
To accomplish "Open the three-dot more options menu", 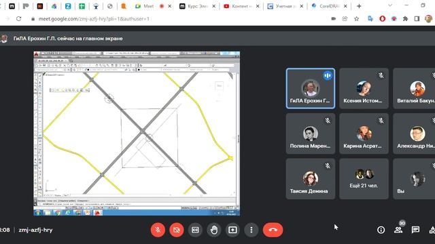I will tap(251, 230).
